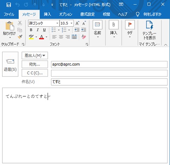Expand the highlight color dropdown

click(36, 37)
